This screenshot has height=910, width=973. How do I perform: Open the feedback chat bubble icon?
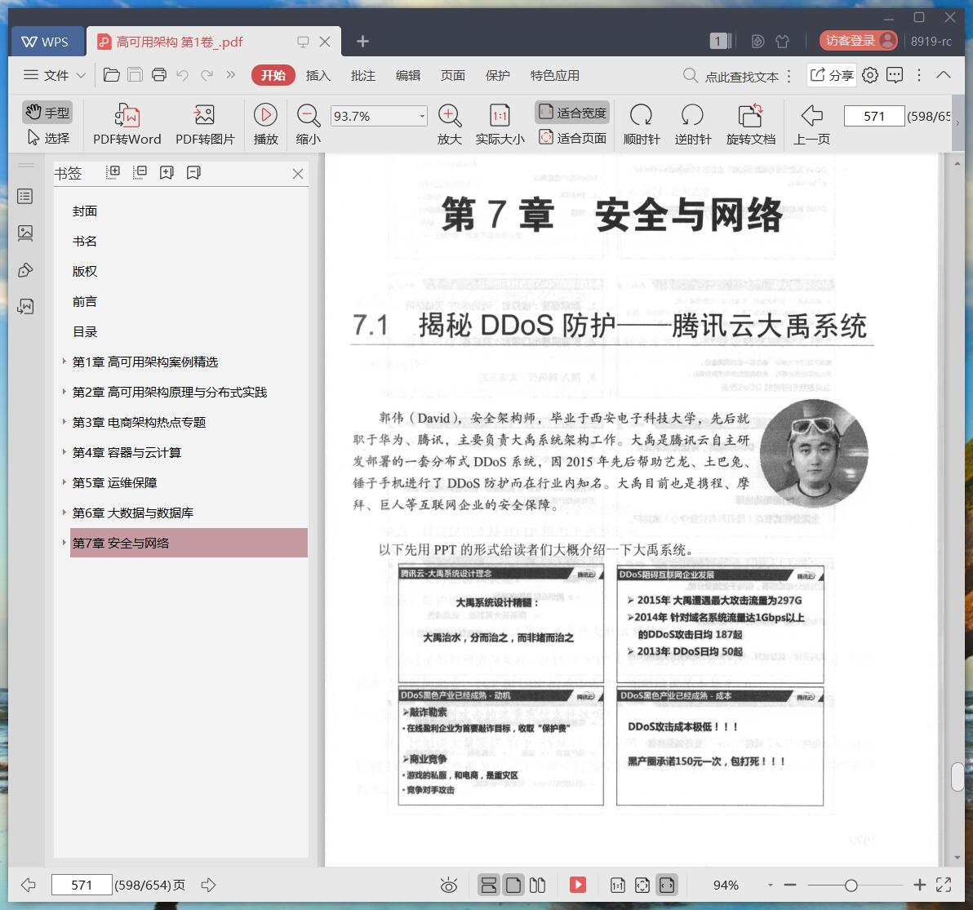(895, 75)
